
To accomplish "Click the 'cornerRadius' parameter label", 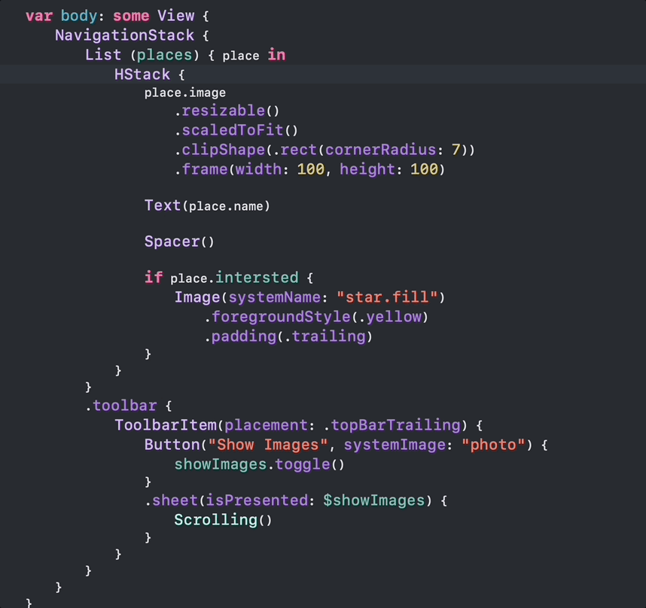I will point(381,150).
